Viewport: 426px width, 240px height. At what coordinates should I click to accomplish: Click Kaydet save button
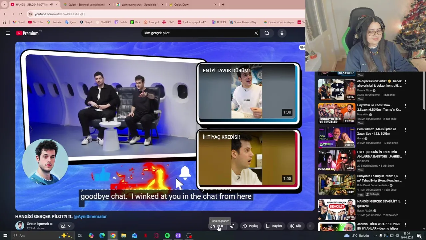coord(274,226)
